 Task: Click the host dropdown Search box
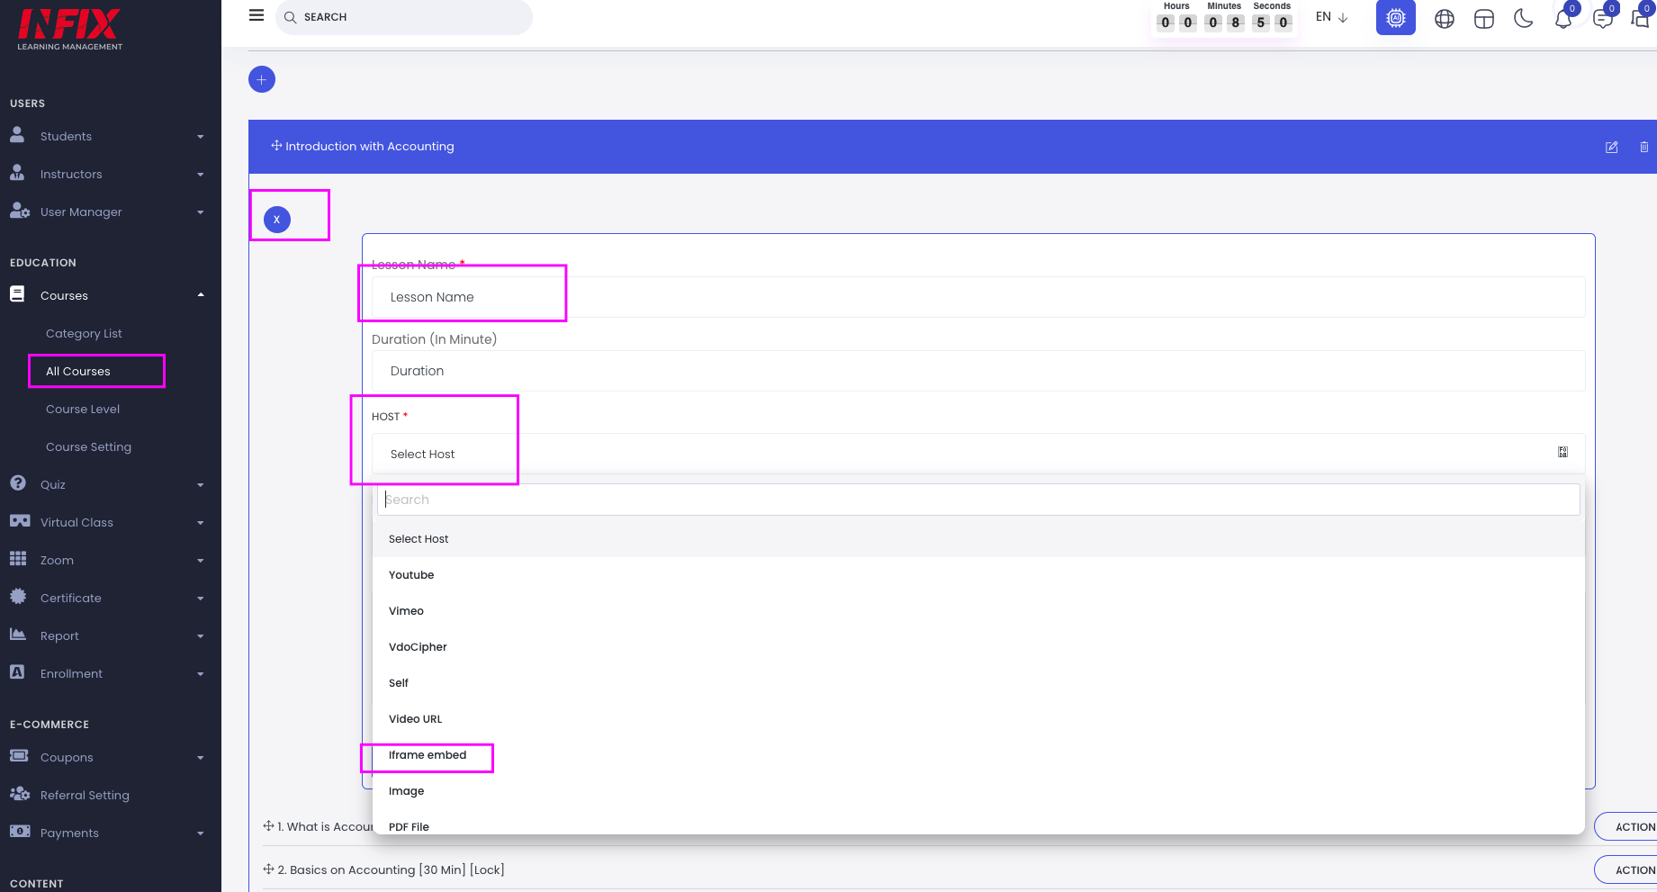(978, 500)
